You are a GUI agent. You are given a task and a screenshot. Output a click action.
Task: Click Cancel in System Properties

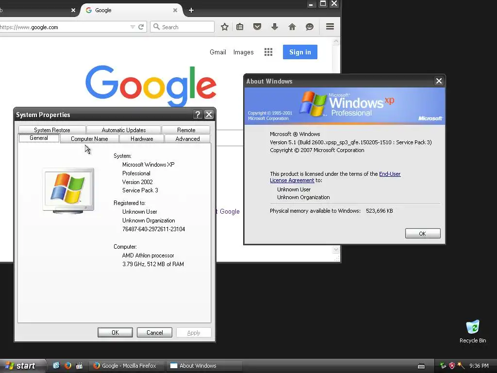[x=154, y=332]
